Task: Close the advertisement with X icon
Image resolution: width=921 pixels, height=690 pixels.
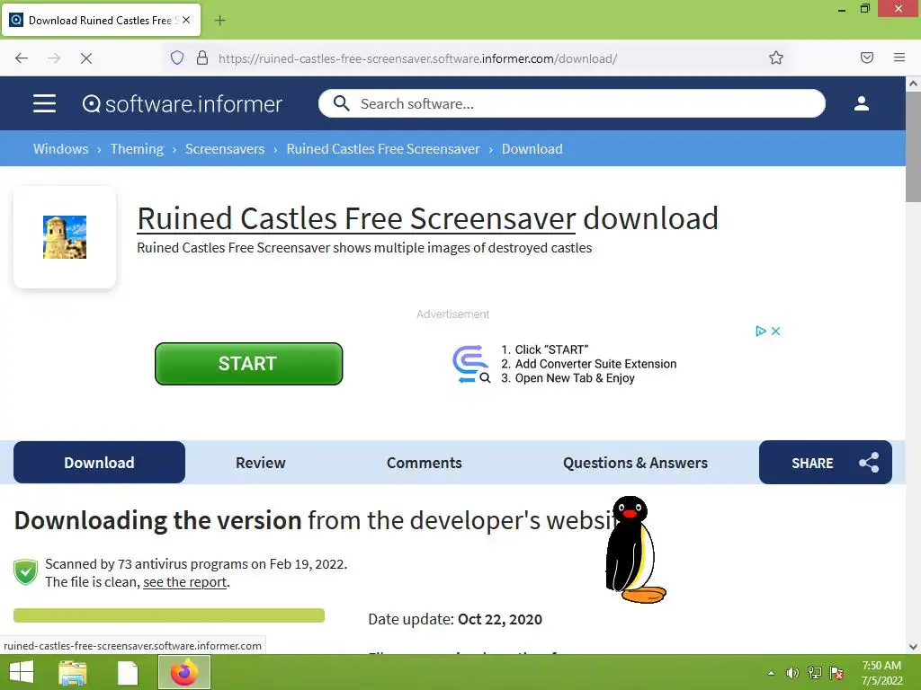Action: tap(775, 331)
